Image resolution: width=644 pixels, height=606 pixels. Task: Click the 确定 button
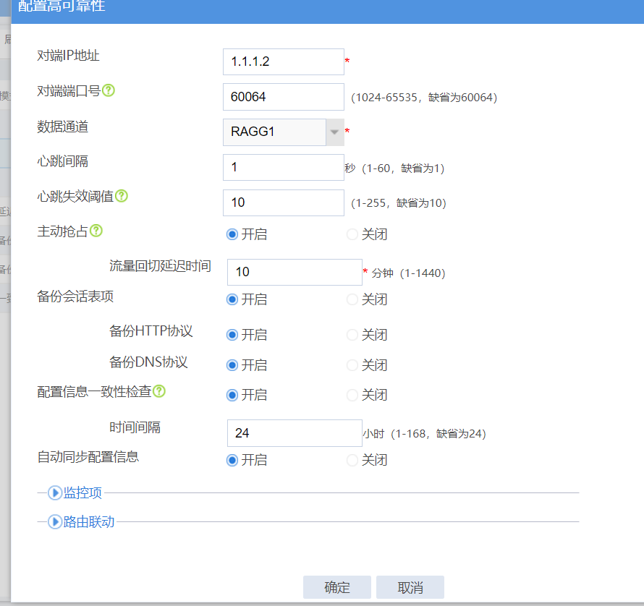[x=336, y=587]
